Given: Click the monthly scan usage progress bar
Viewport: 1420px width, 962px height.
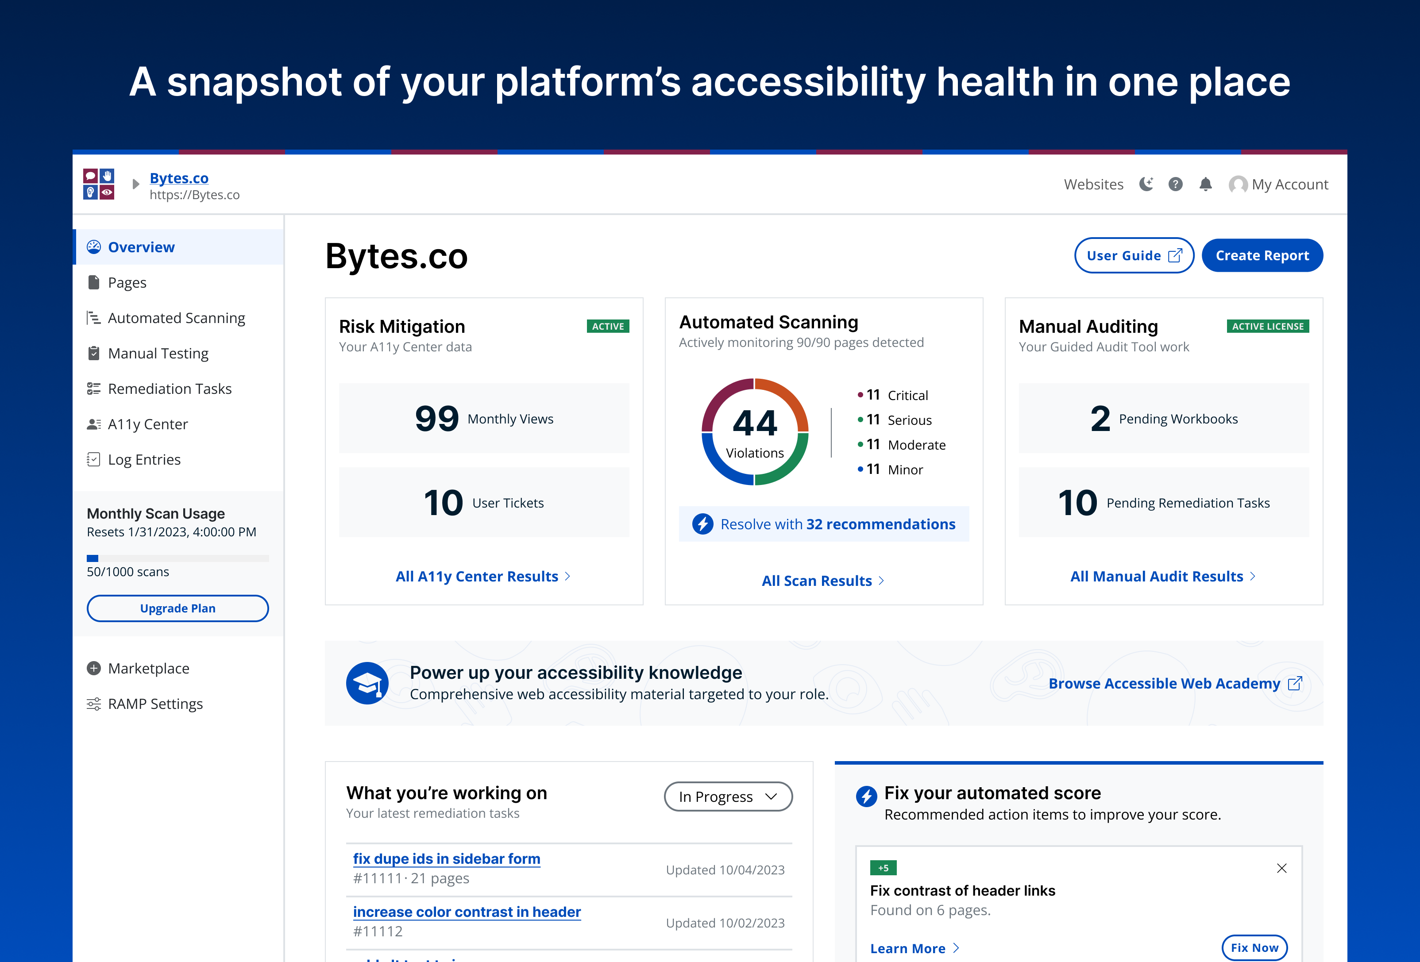Looking at the screenshot, I should tap(177, 558).
